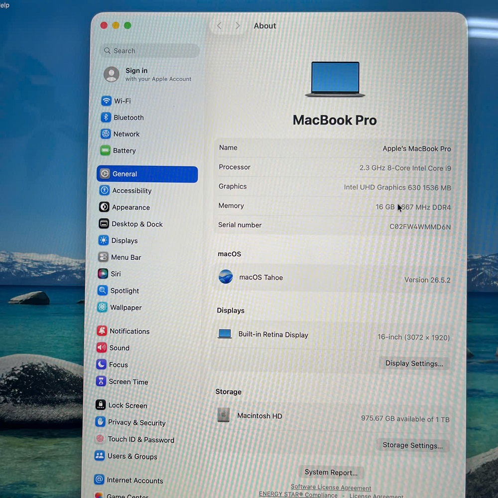Select Accessibility label in the sidebar
The image size is (498, 498).
tap(132, 191)
